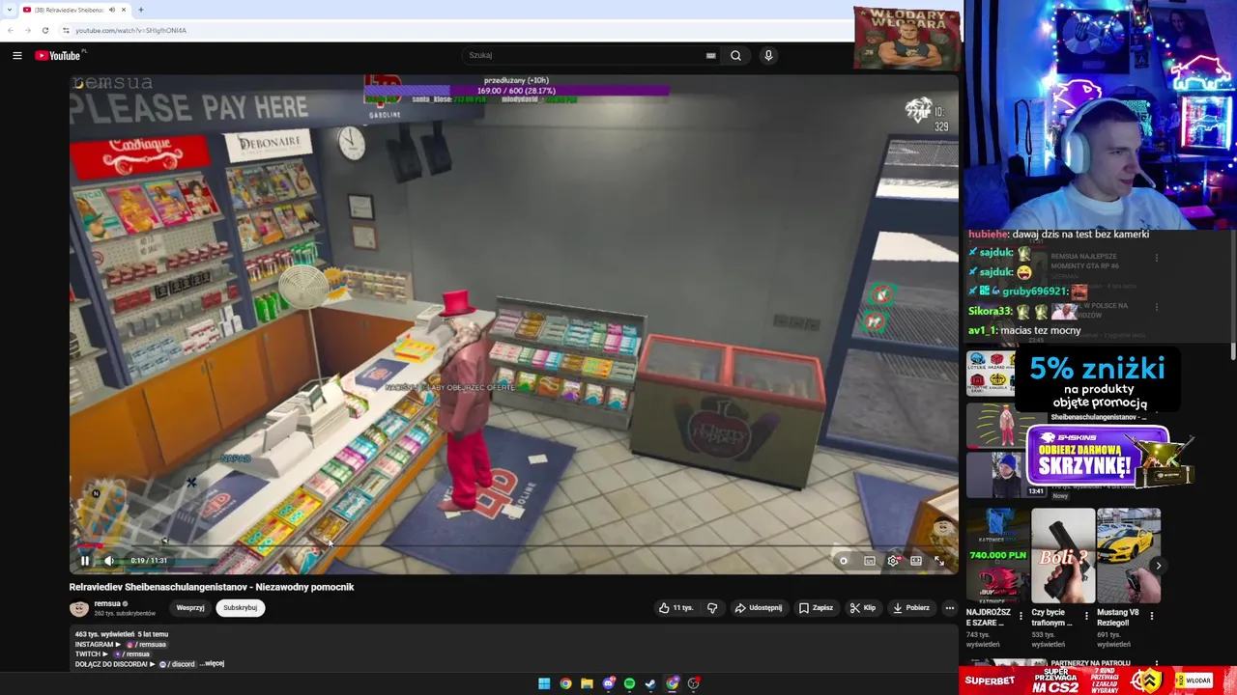
Task: Open the NAJDROŻSZE SZARE short thumbnail
Action: click(x=997, y=556)
